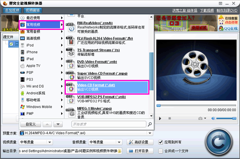Click the browse folder icon in output path

coord(120,151)
